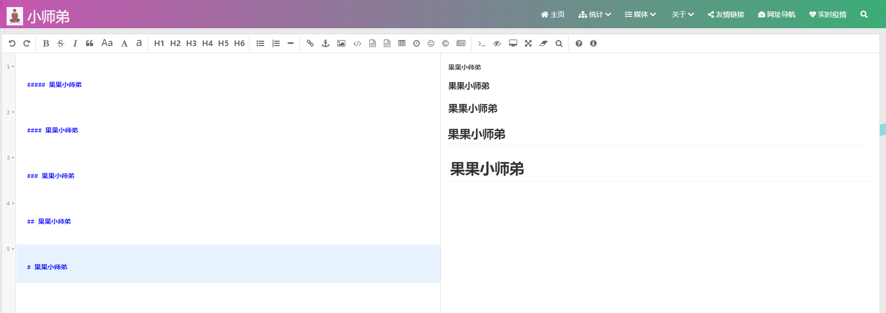Open search in the editor toolbar
Screen dimensions: 886x313
[x=559, y=43]
